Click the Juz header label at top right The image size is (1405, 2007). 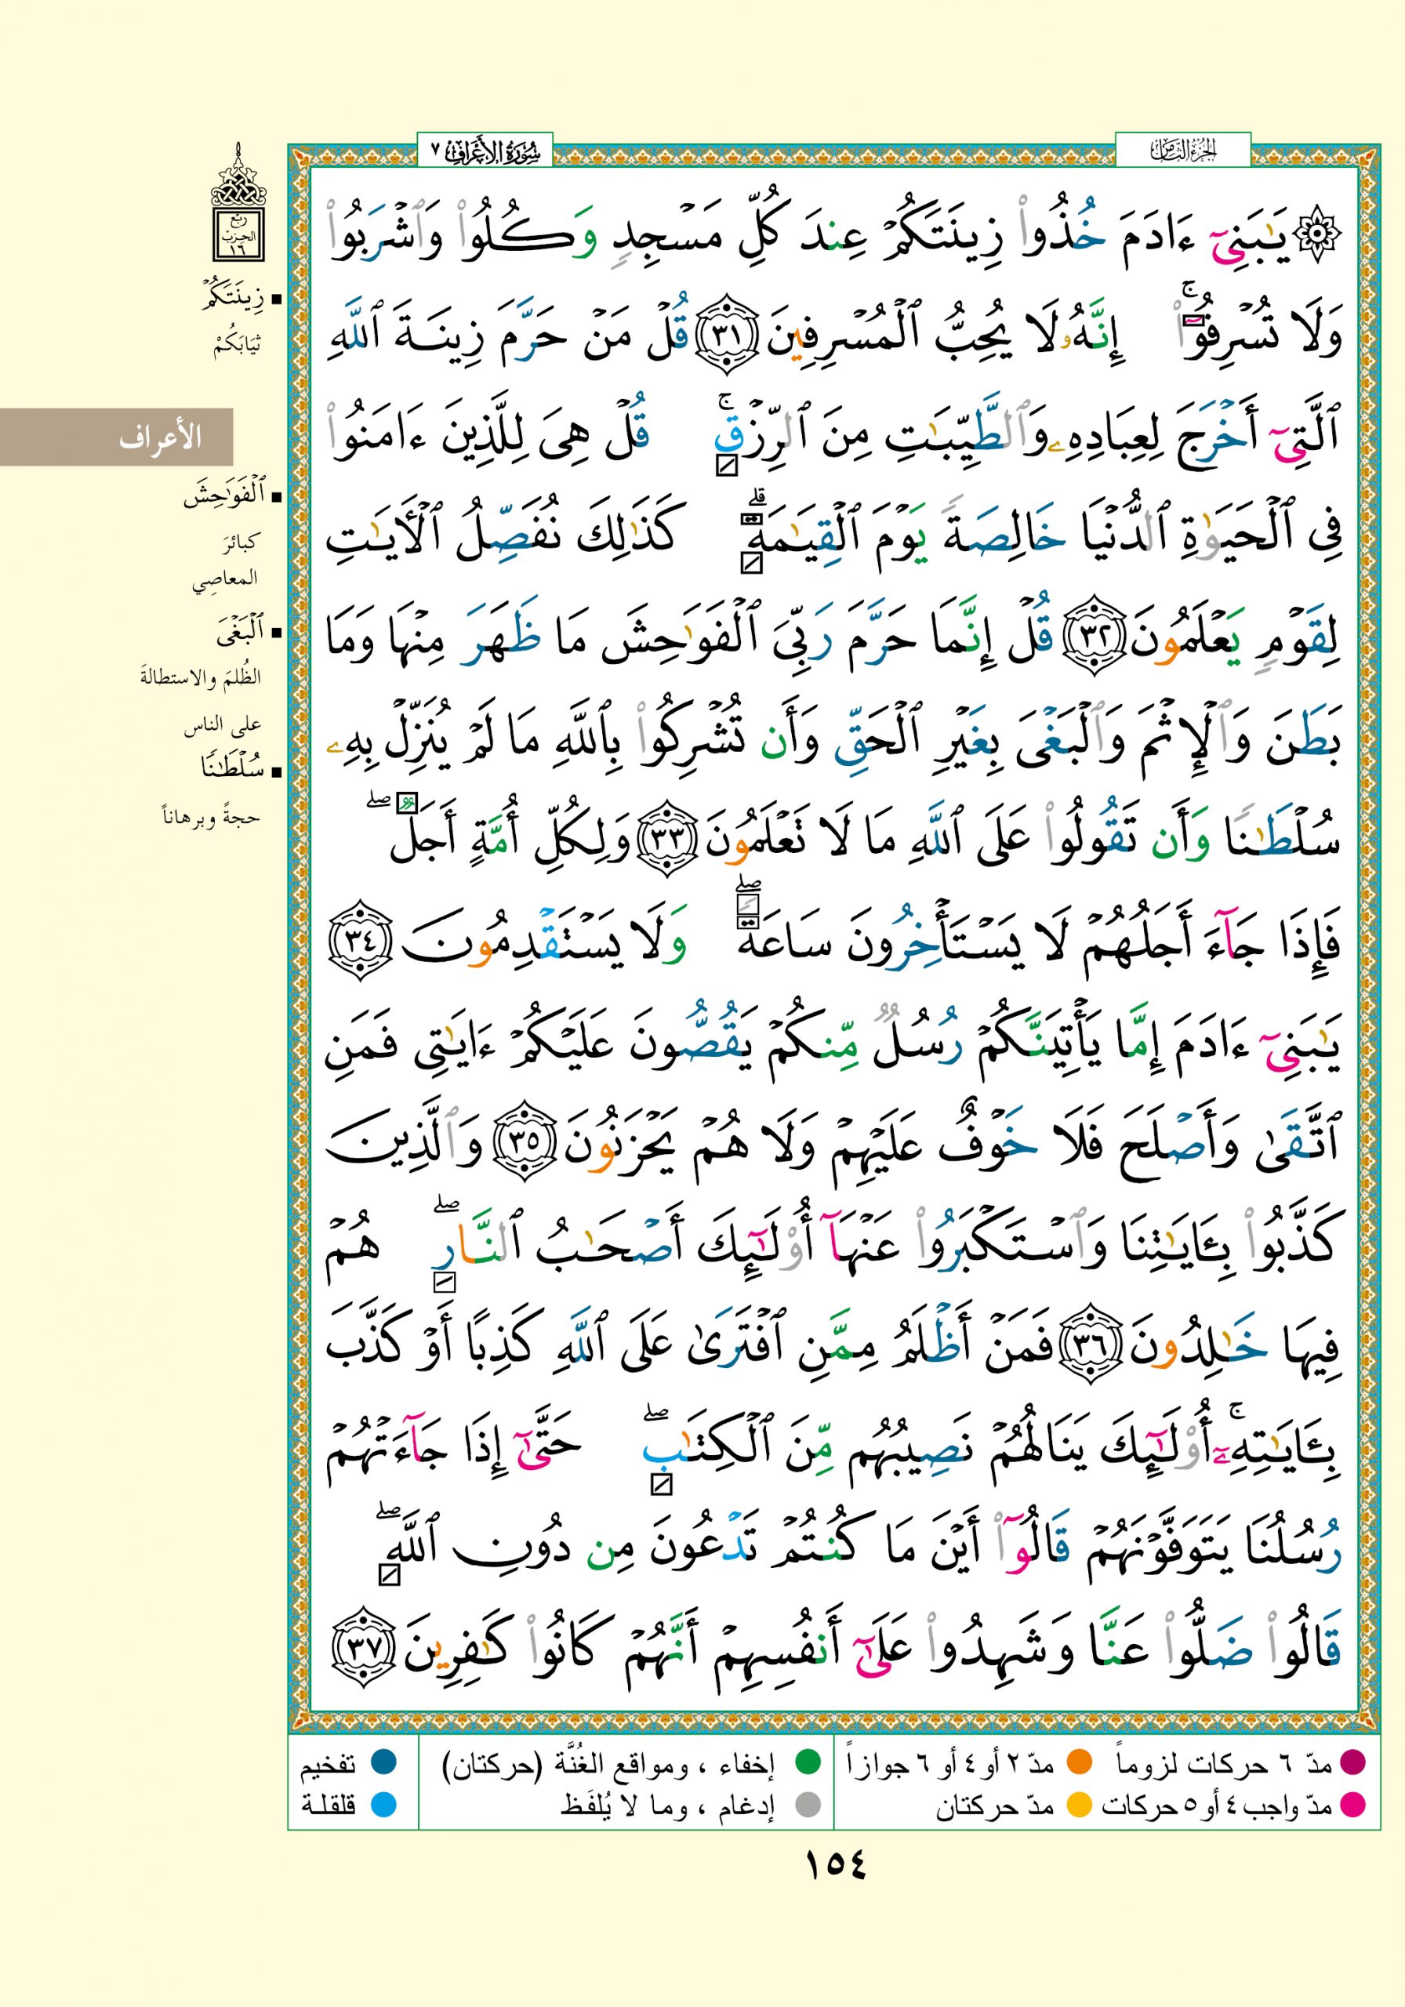[x=1182, y=151]
